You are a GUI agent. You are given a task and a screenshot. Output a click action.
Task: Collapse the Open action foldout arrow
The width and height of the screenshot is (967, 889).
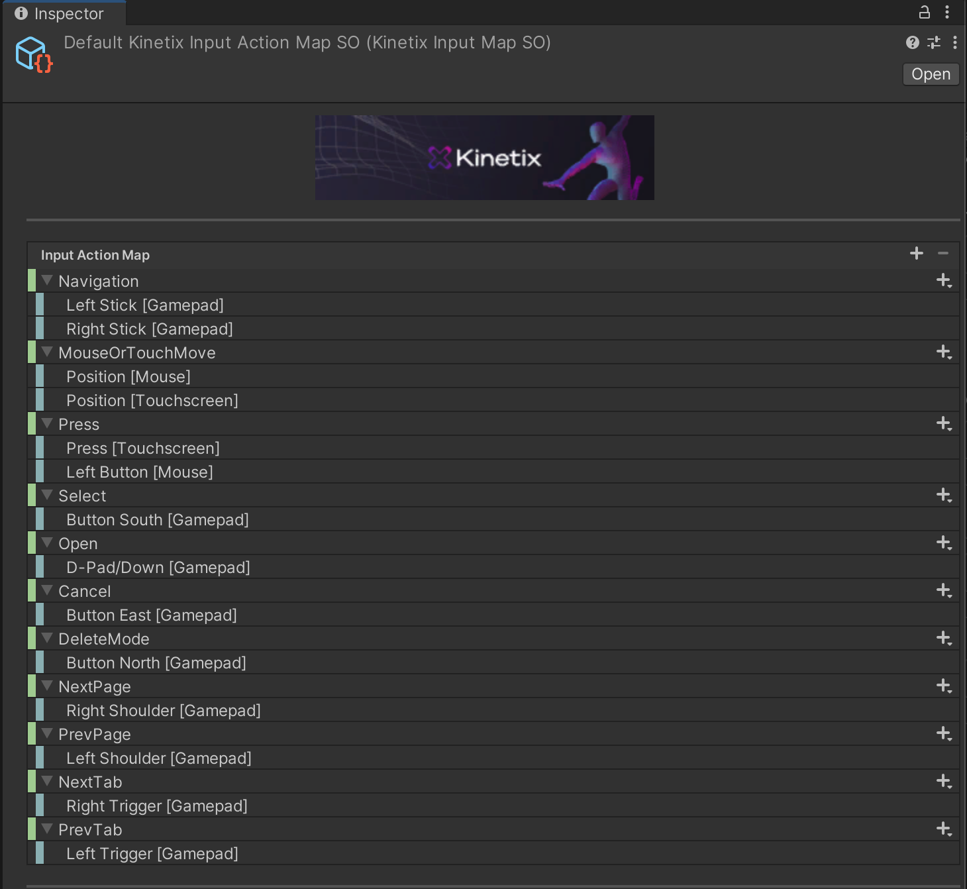pos(47,543)
